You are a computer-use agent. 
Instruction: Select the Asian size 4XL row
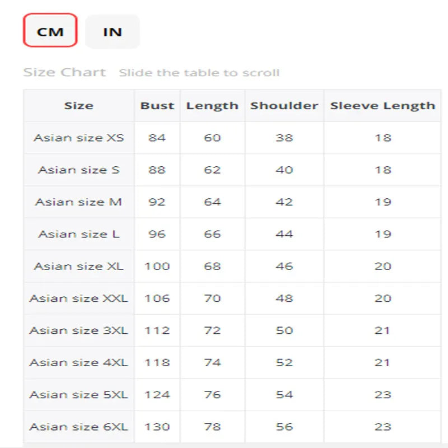pyautogui.click(x=78, y=362)
